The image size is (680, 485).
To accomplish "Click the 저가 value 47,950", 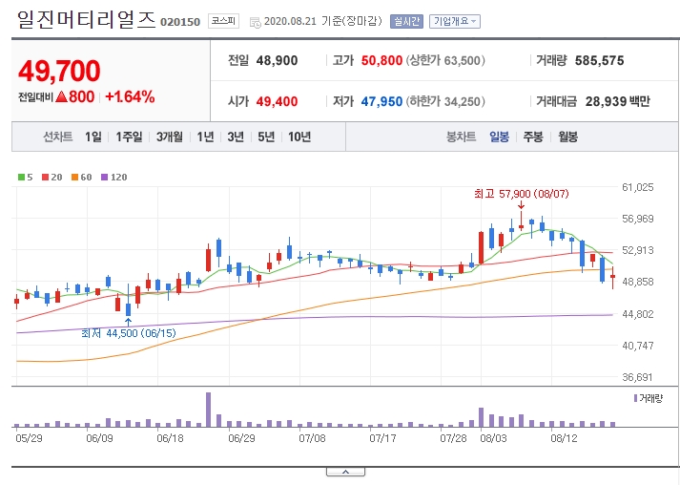I will click(381, 101).
